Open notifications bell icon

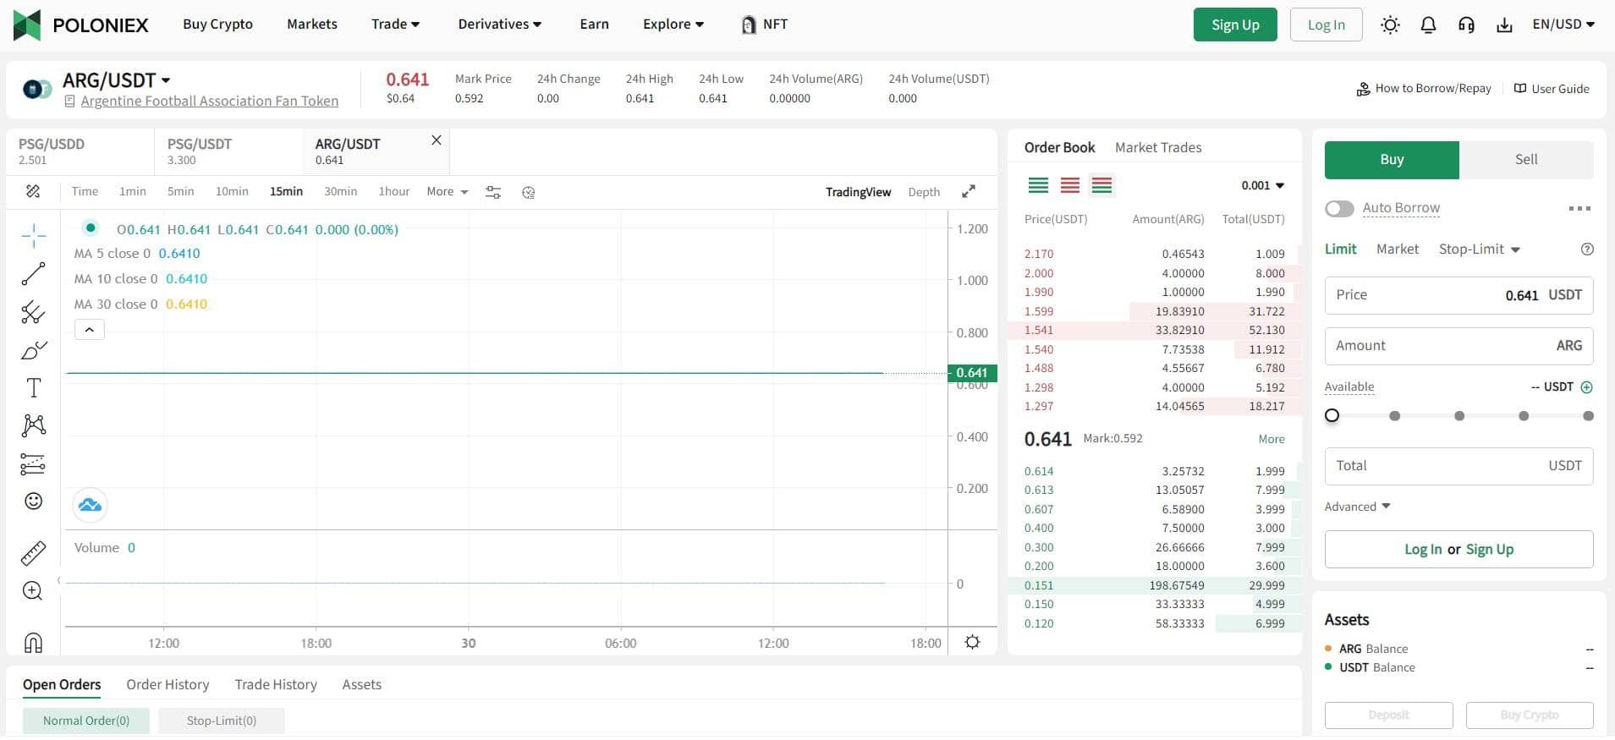(x=1428, y=25)
